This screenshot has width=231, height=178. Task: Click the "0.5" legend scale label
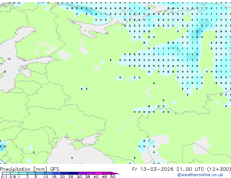12,177
